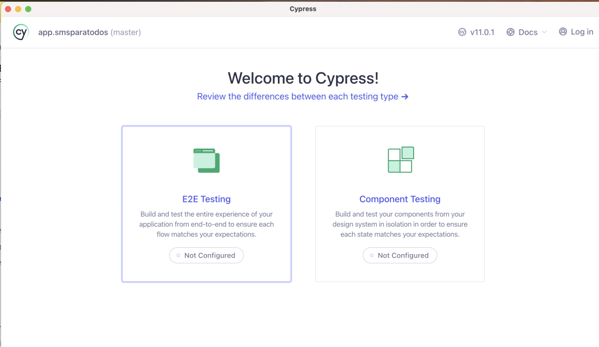This screenshot has height=347, width=599.
Task: Click Not Configured badge under Component Testing
Action: click(x=400, y=255)
